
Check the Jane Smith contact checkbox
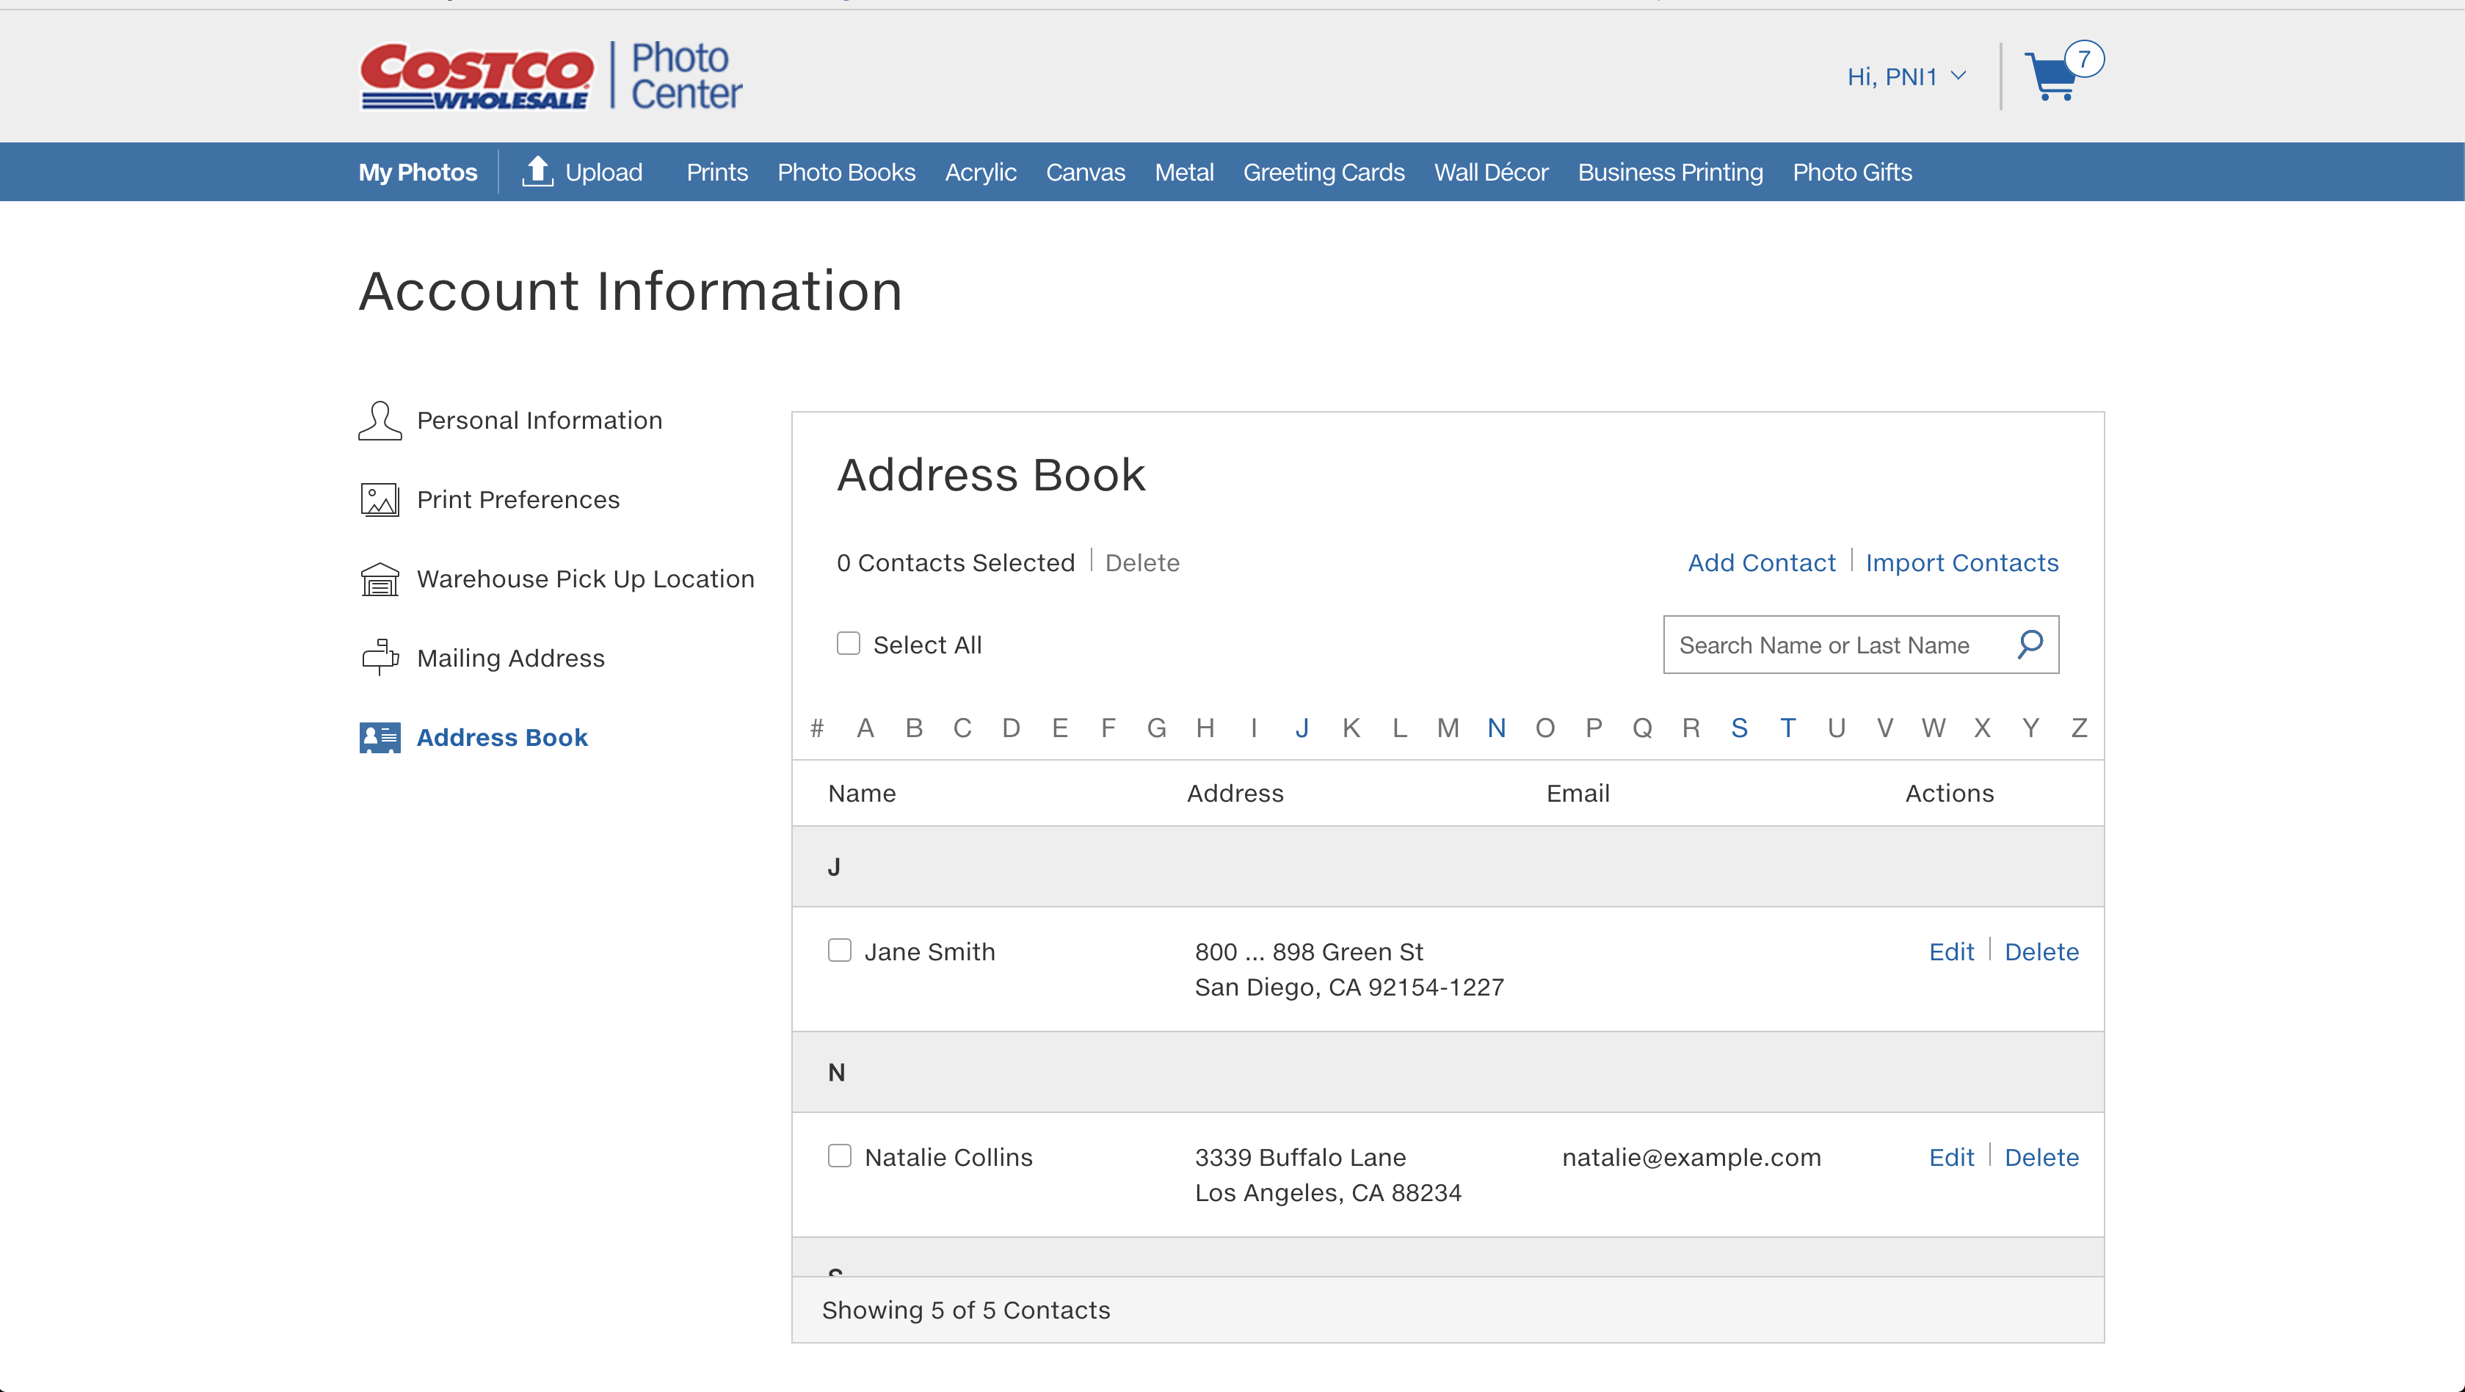point(840,949)
